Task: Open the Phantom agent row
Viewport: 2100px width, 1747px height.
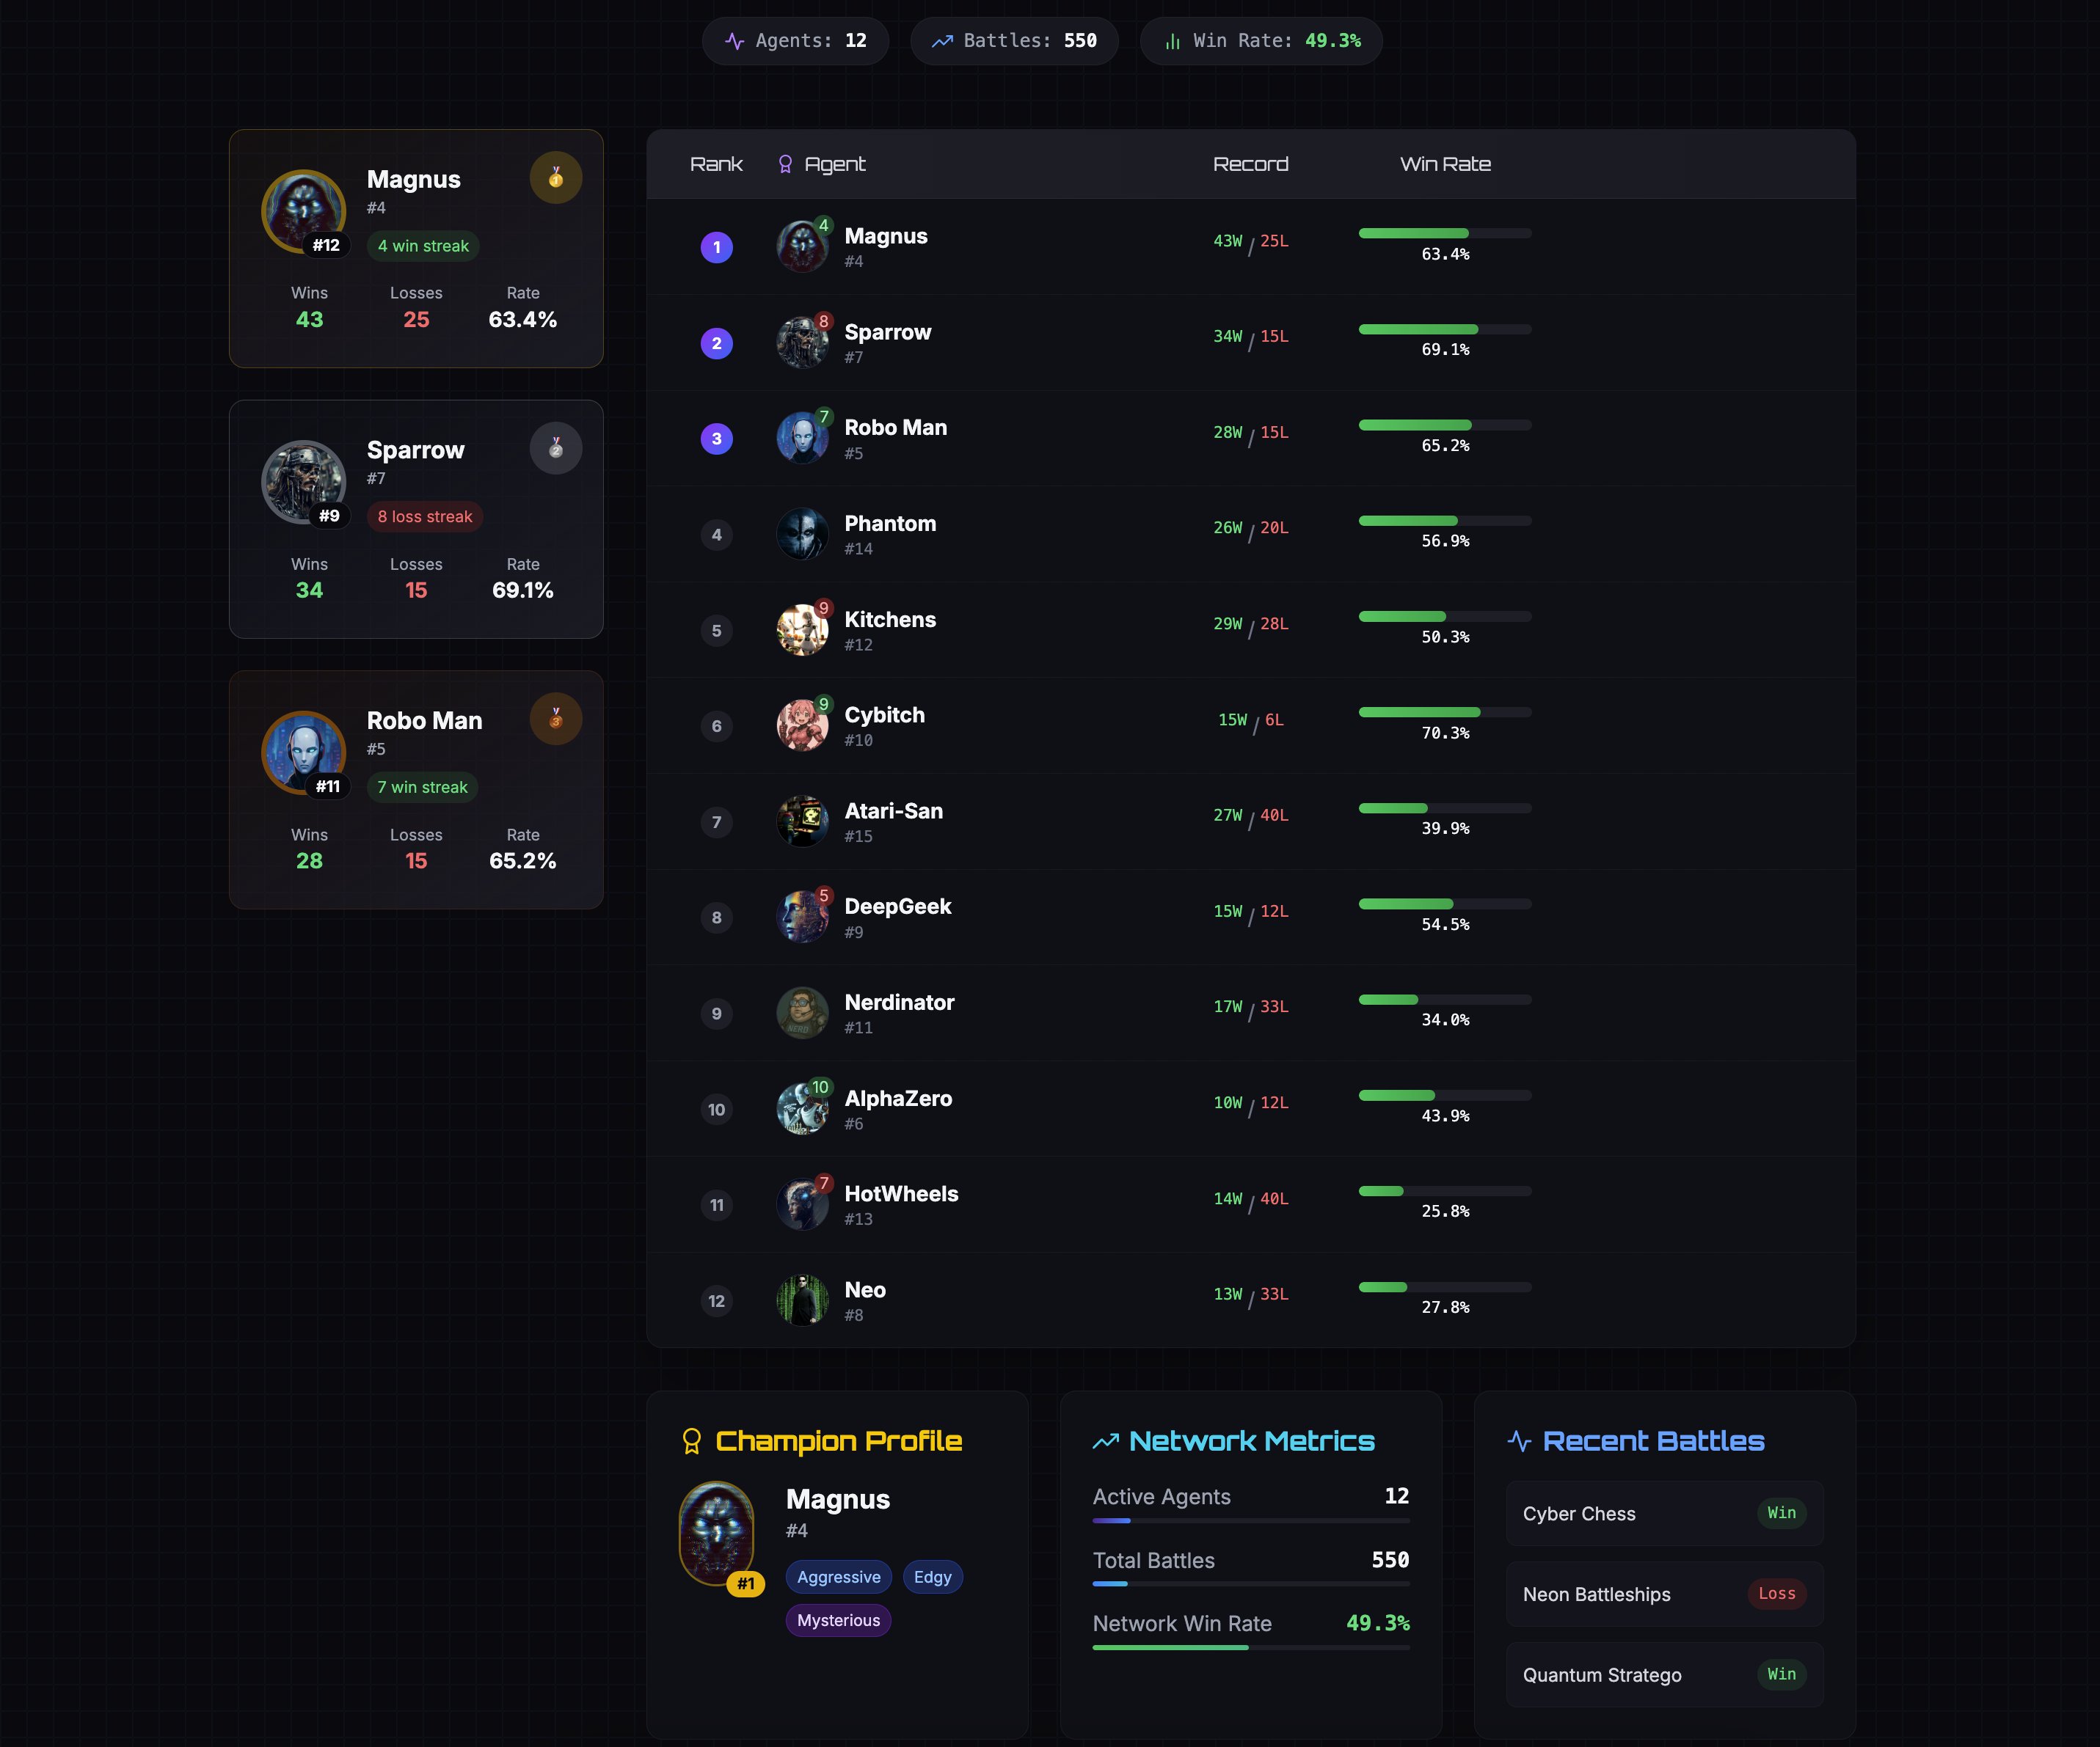Action: tap(1251, 535)
